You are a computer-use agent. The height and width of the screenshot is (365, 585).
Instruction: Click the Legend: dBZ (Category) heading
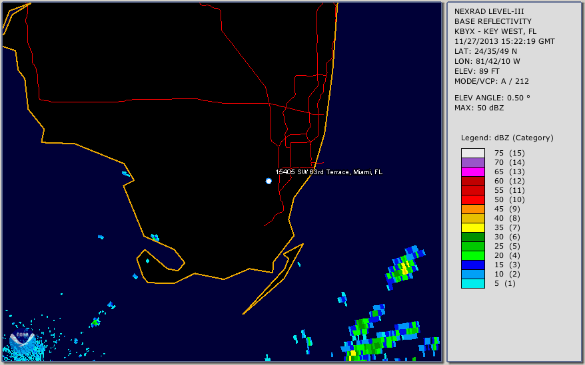point(507,138)
